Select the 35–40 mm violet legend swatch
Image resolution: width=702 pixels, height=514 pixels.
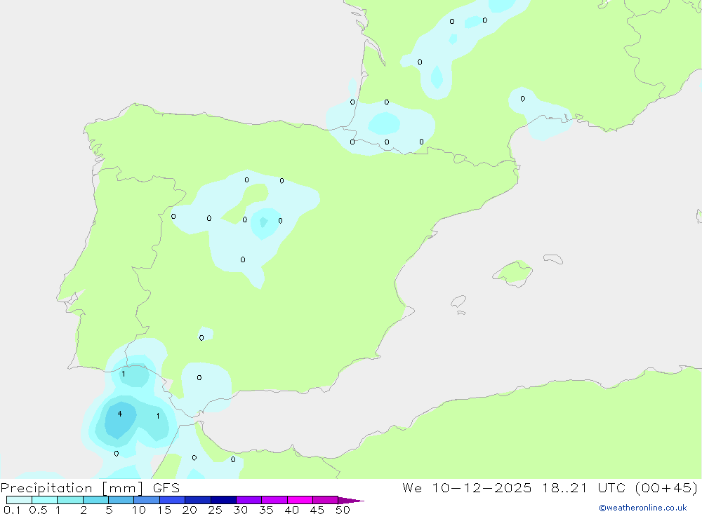pyautogui.click(x=274, y=500)
